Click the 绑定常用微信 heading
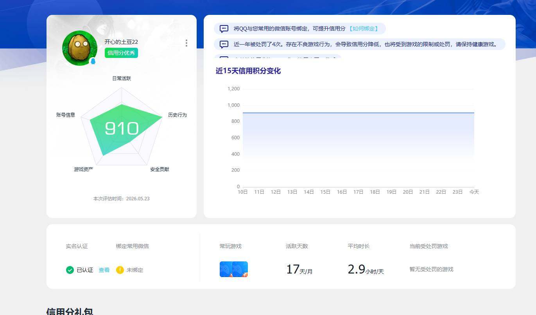The width and height of the screenshot is (536, 315). [133, 246]
